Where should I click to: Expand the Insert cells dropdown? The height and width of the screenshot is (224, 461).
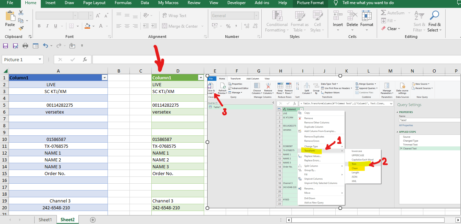coord(338,30)
